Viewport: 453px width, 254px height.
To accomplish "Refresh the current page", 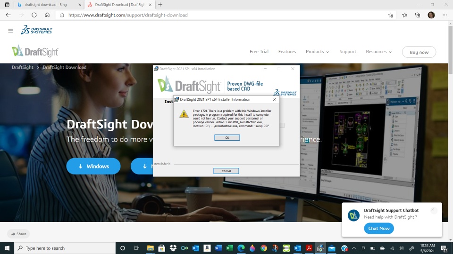I will [x=34, y=15].
